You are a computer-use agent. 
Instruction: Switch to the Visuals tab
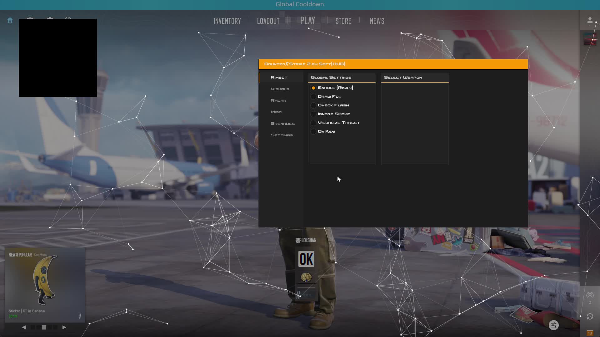tap(280, 89)
